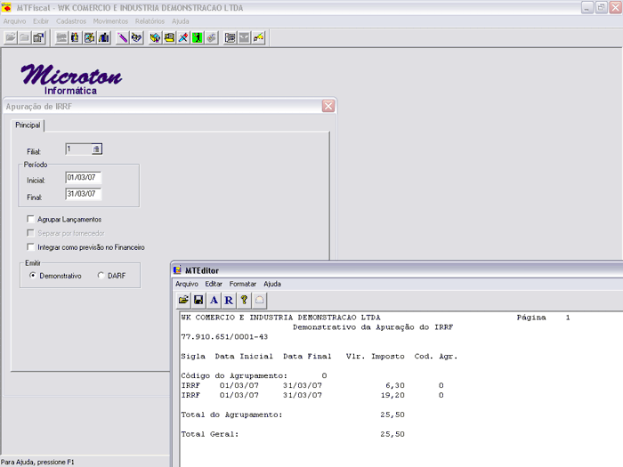Click the blue letter A icon in MTEditor
The width and height of the screenshot is (623, 467).
tap(214, 301)
